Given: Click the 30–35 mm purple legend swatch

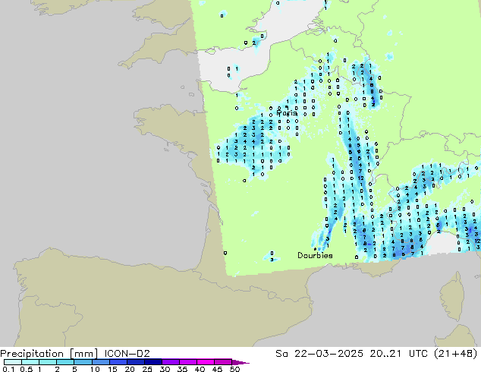Looking at the screenshot, I should pos(170,362).
